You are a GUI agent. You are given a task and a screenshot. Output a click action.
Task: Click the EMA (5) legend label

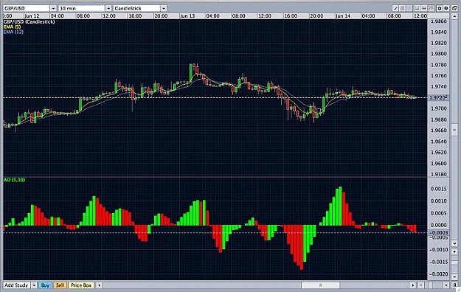pyautogui.click(x=13, y=27)
